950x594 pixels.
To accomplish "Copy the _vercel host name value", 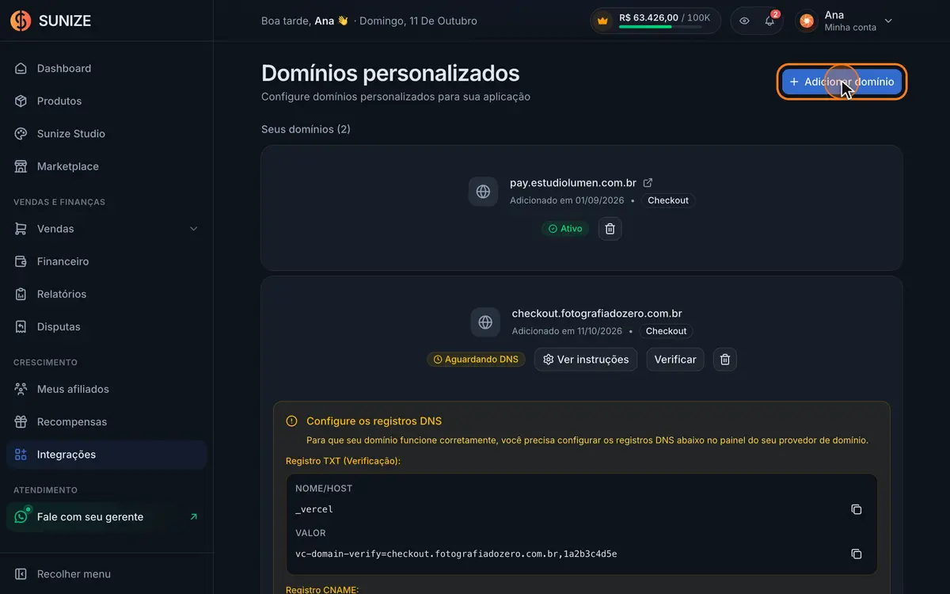I will (856, 509).
